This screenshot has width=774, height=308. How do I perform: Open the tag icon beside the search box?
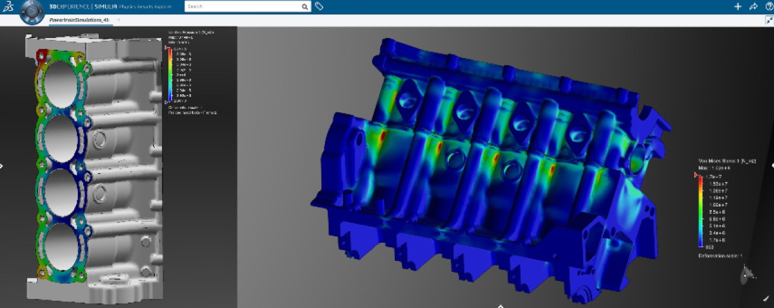319,6
